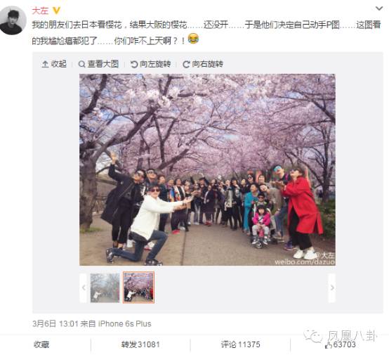The height and width of the screenshot is (355, 389).
Task: Go to next thumbnails with right arrow
Action: coord(332,288)
